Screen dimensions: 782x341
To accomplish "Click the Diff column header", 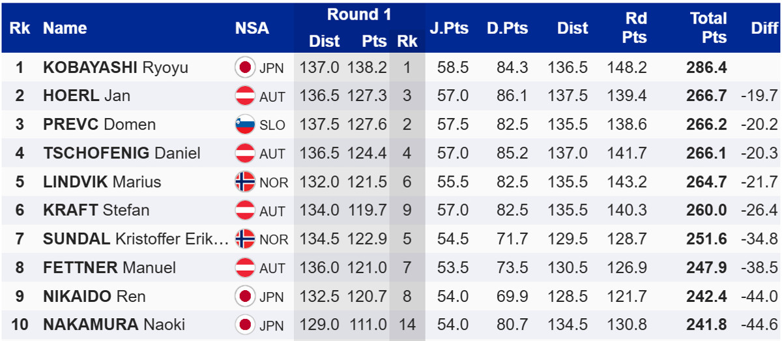I will point(764,28).
